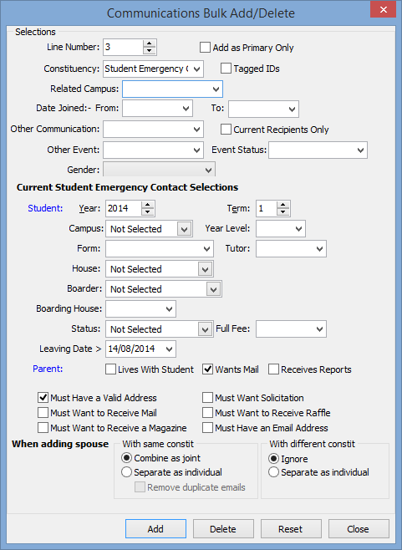Click the Delete button

pyautogui.click(x=223, y=528)
